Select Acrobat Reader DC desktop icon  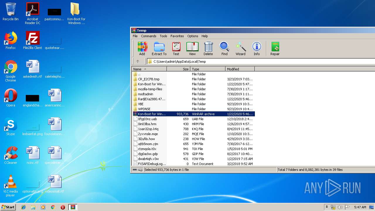33,13
